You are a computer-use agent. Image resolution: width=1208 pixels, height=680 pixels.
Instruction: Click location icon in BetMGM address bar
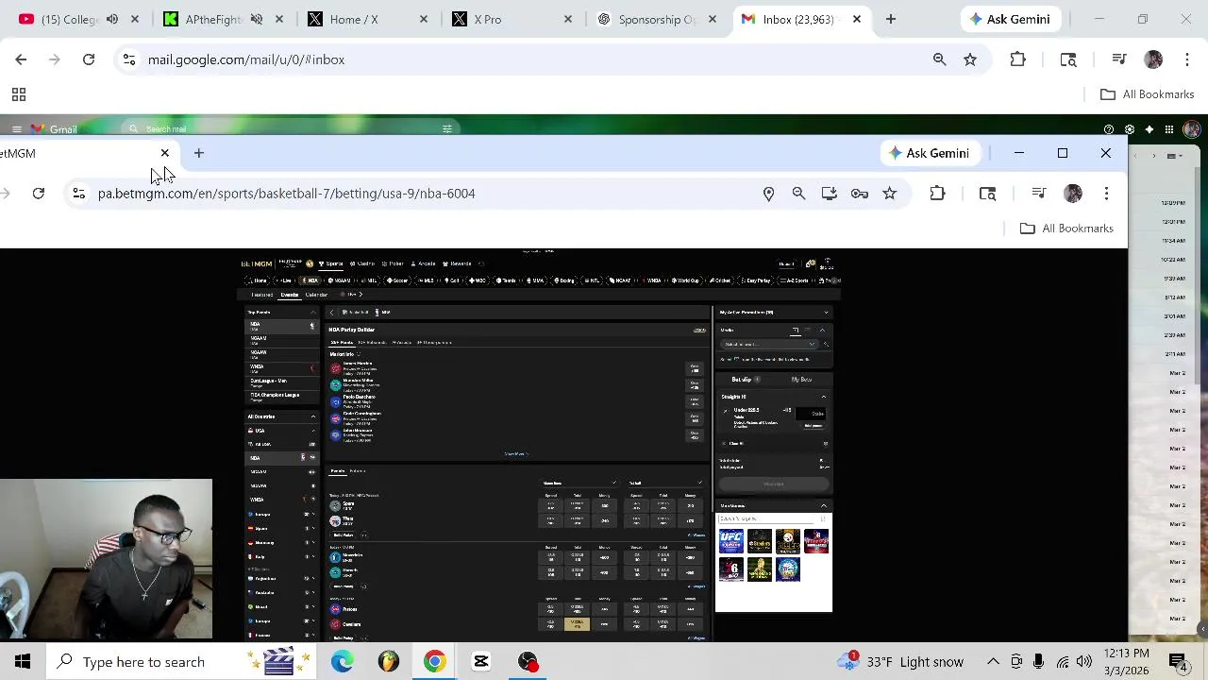tap(768, 194)
